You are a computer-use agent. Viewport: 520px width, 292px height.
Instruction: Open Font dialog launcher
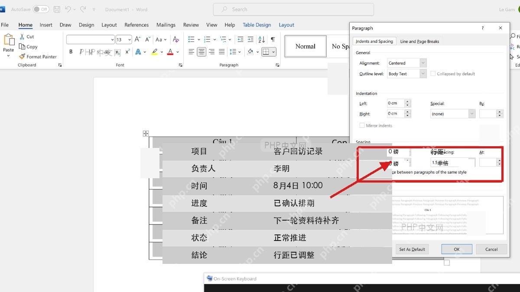180,65
